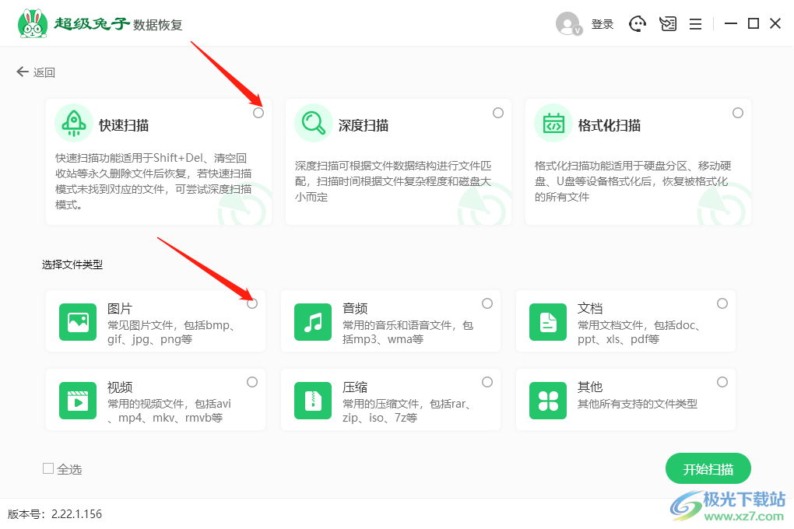Click the 登录 login link
794x529 pixels.
tap(602, 24)
